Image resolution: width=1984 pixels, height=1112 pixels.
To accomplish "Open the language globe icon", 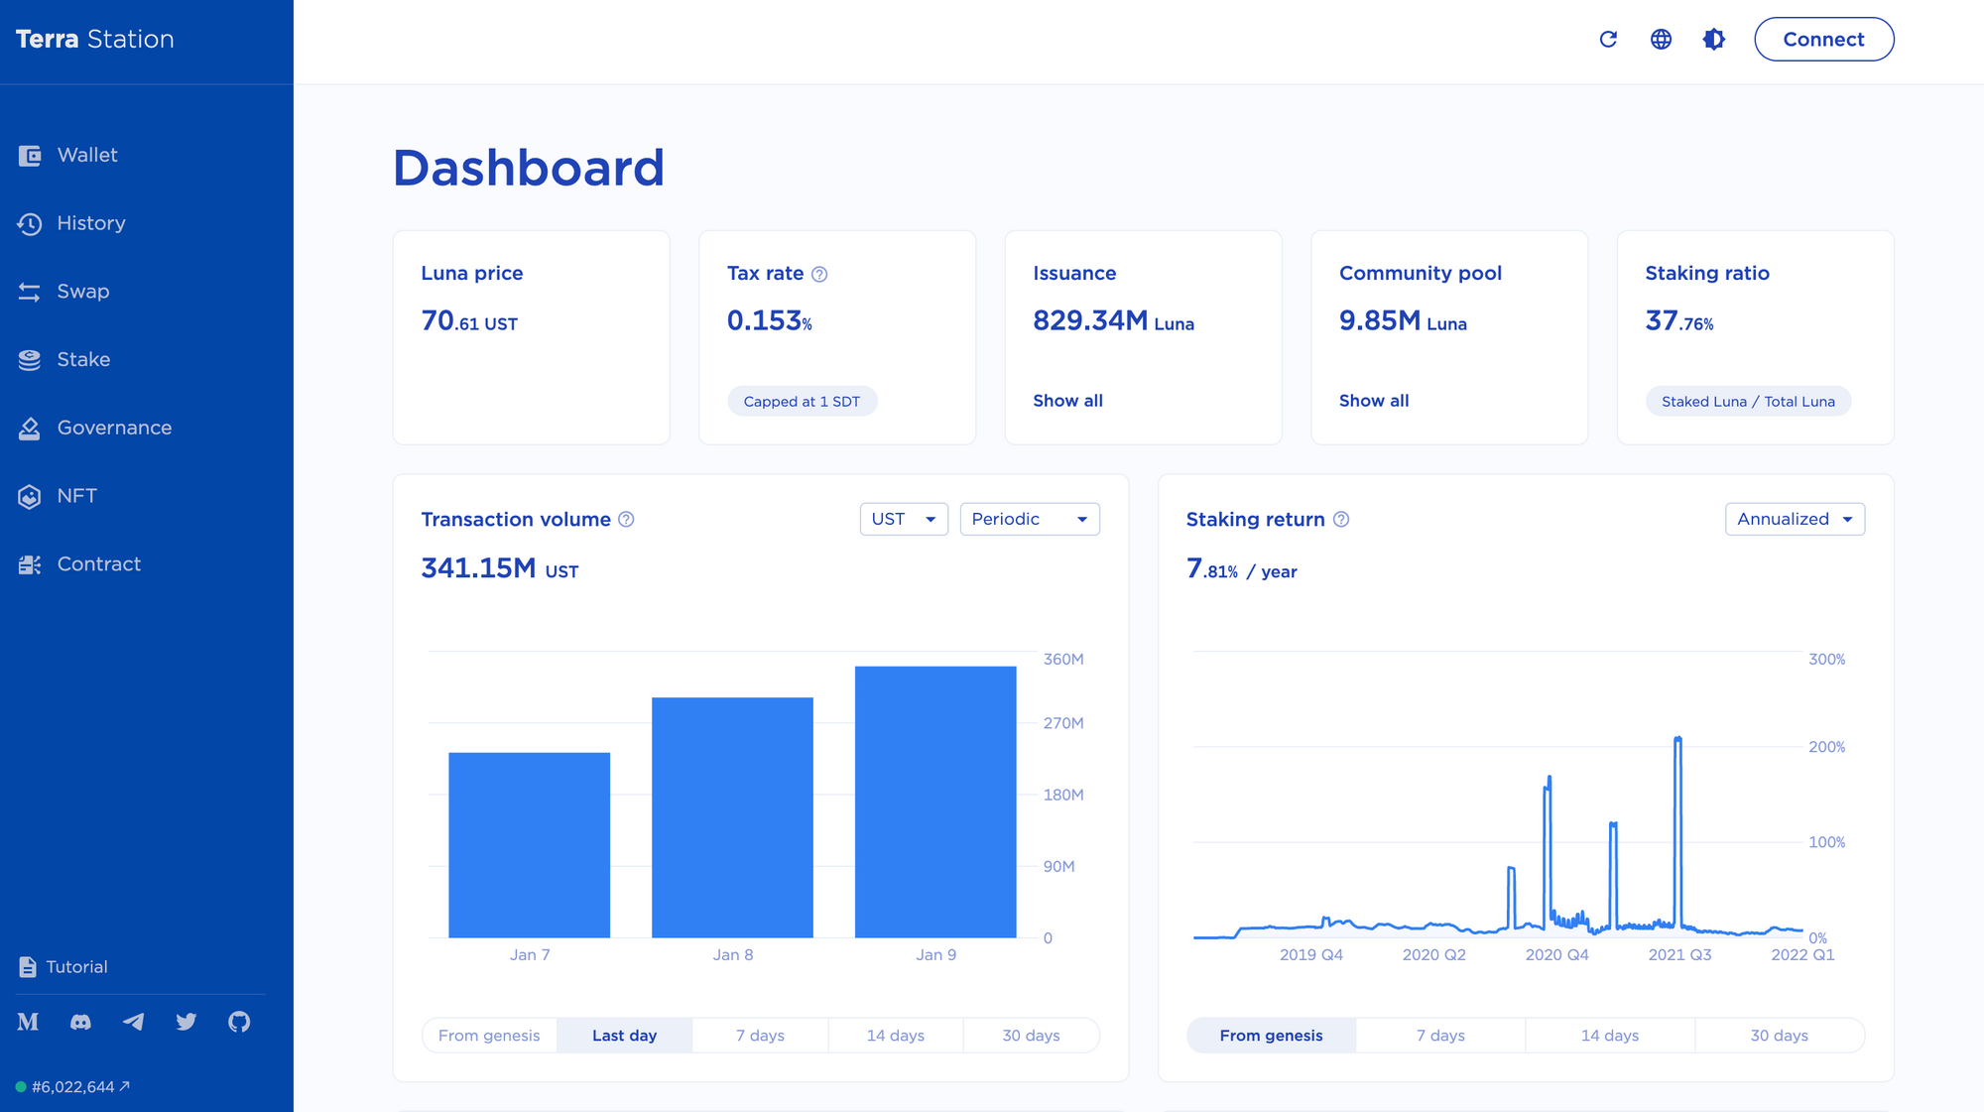I will tap(1661, 40).
